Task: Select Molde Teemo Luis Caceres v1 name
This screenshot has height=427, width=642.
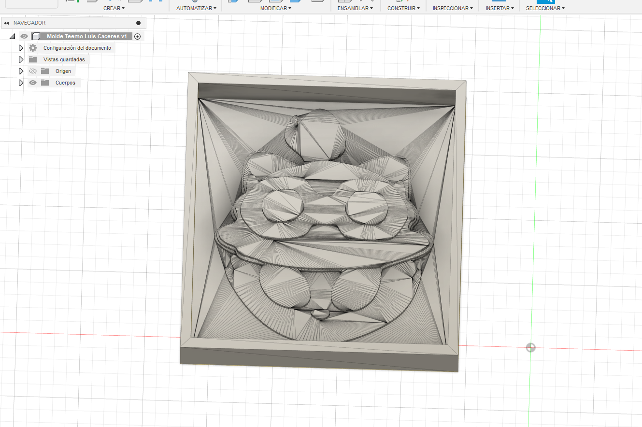Action: click(86, 36)
